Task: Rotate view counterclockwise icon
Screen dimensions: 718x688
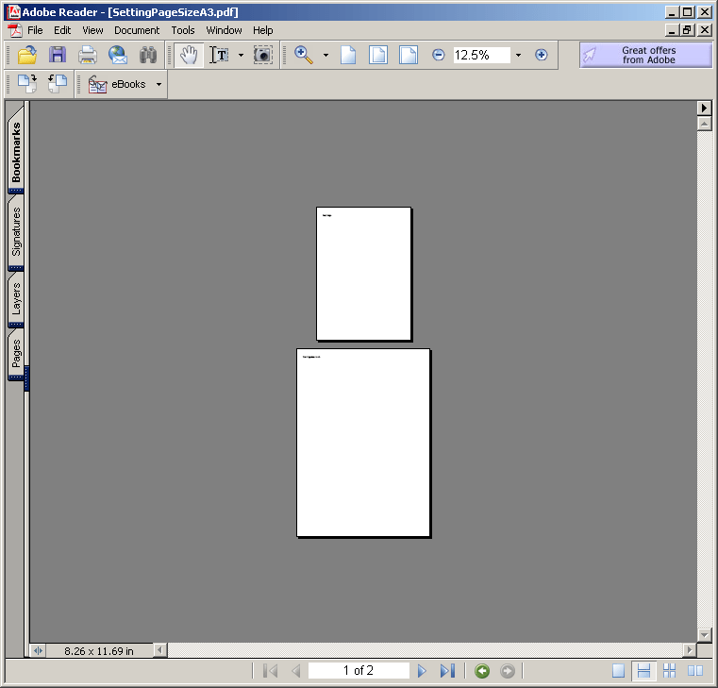Action: pos(58,84)
